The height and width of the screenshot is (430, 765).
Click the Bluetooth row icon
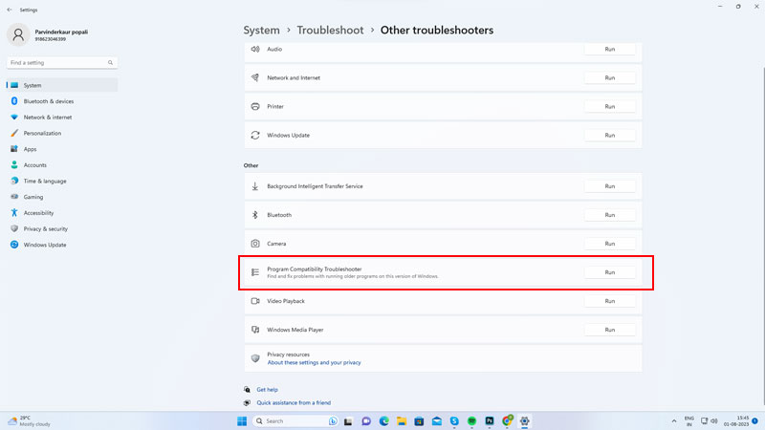pos(255,215)
